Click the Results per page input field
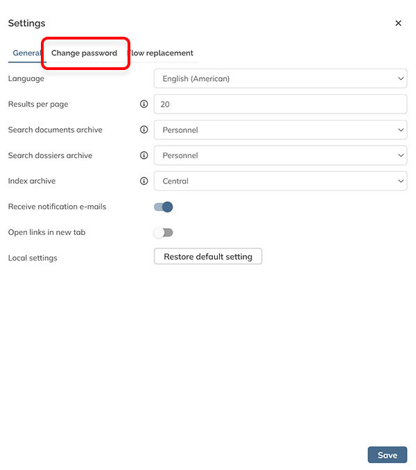 click(x=280, y=104)
